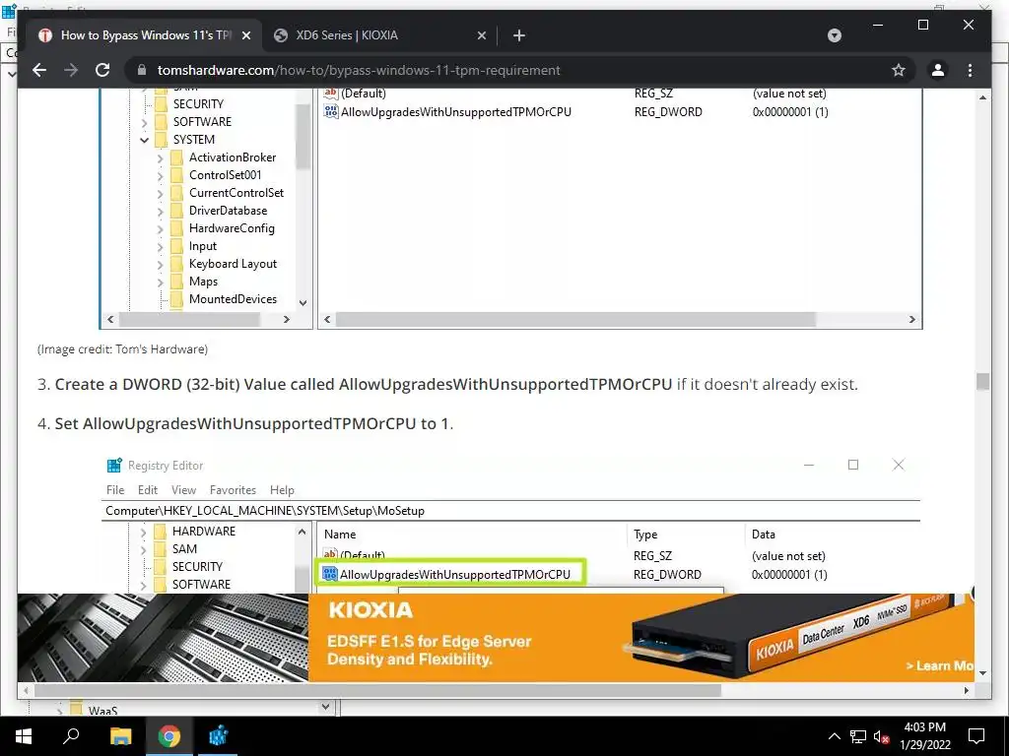
Task: Click the upper AllowUpgradesWithUnsupportedTPMOrCPU DWORD icon
Action: tap(331, 112)
